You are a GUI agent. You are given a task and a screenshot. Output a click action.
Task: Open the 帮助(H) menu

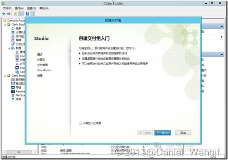[x=44, y=9]
